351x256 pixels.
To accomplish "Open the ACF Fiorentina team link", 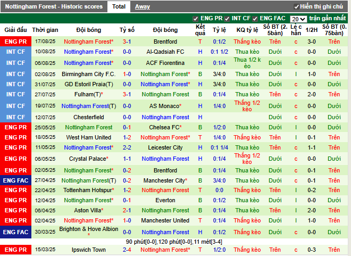I will 165,63.
